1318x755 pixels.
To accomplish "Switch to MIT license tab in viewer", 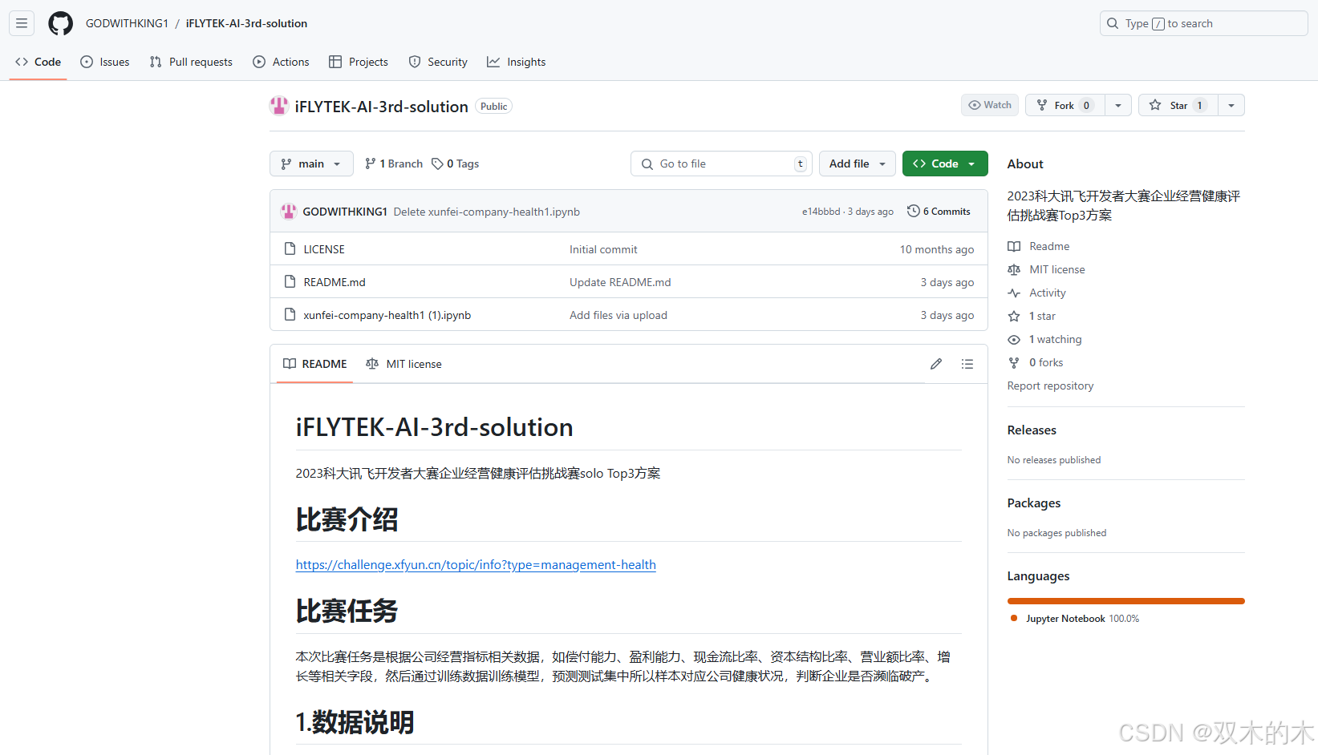I will (404, 364).
